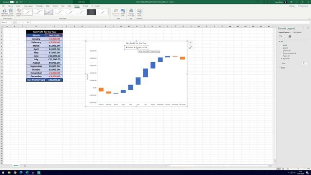
Task: Click the Chart Elements plus icon
Action: [x=190, y=43]
